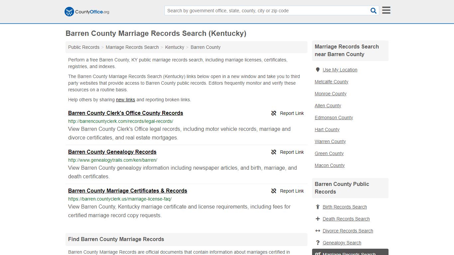This screenshot has width=454, height=255.
Task: Click the Barren County Marriage Records Search heading
Action: tap(156, 34)
